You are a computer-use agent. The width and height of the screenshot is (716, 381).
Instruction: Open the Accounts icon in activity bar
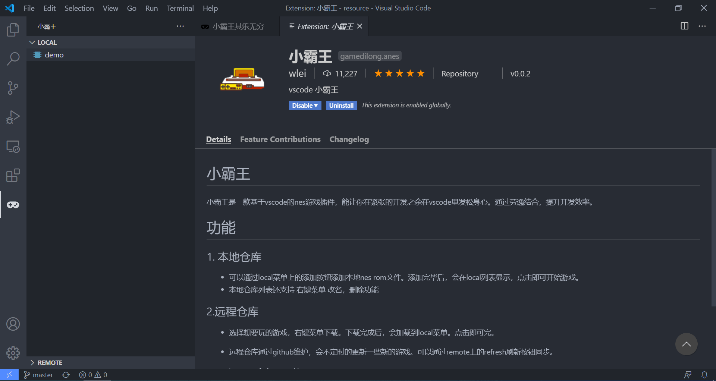point(13,324)
